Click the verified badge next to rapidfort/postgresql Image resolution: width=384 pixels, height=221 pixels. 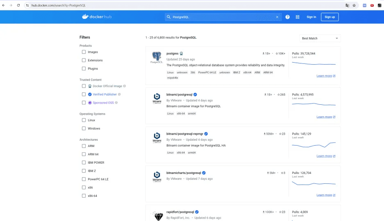[x=197, y=212]
